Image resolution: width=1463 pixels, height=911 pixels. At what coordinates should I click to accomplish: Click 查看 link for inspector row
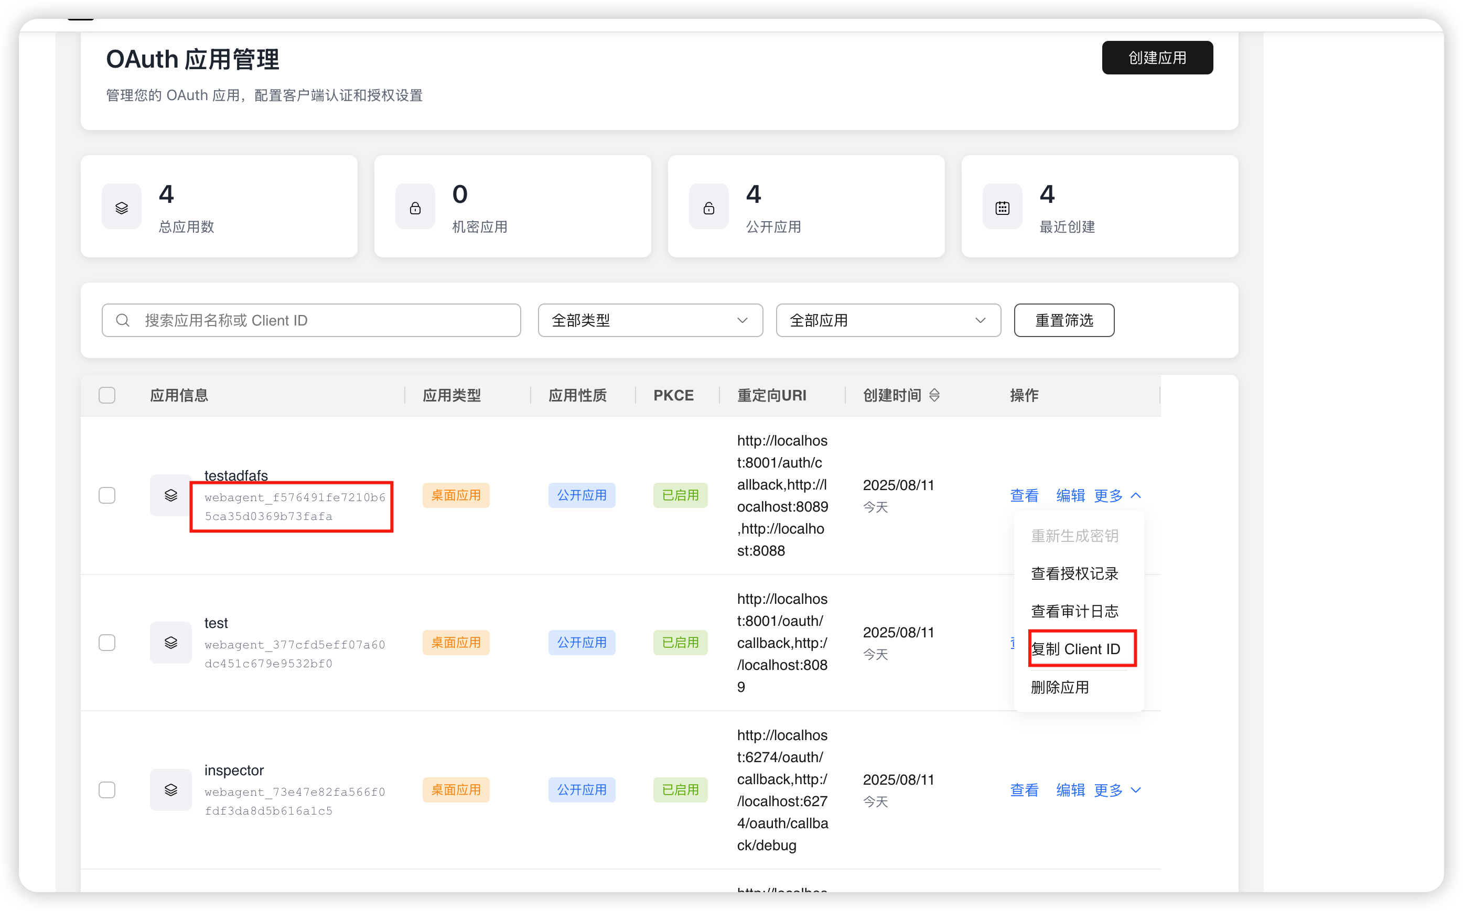pos(1024,789)
